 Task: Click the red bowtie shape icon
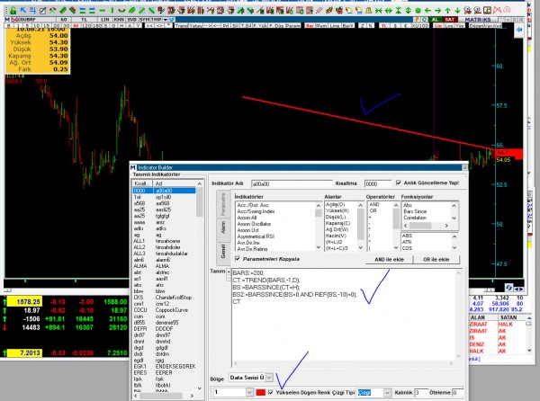pos(498,10)
